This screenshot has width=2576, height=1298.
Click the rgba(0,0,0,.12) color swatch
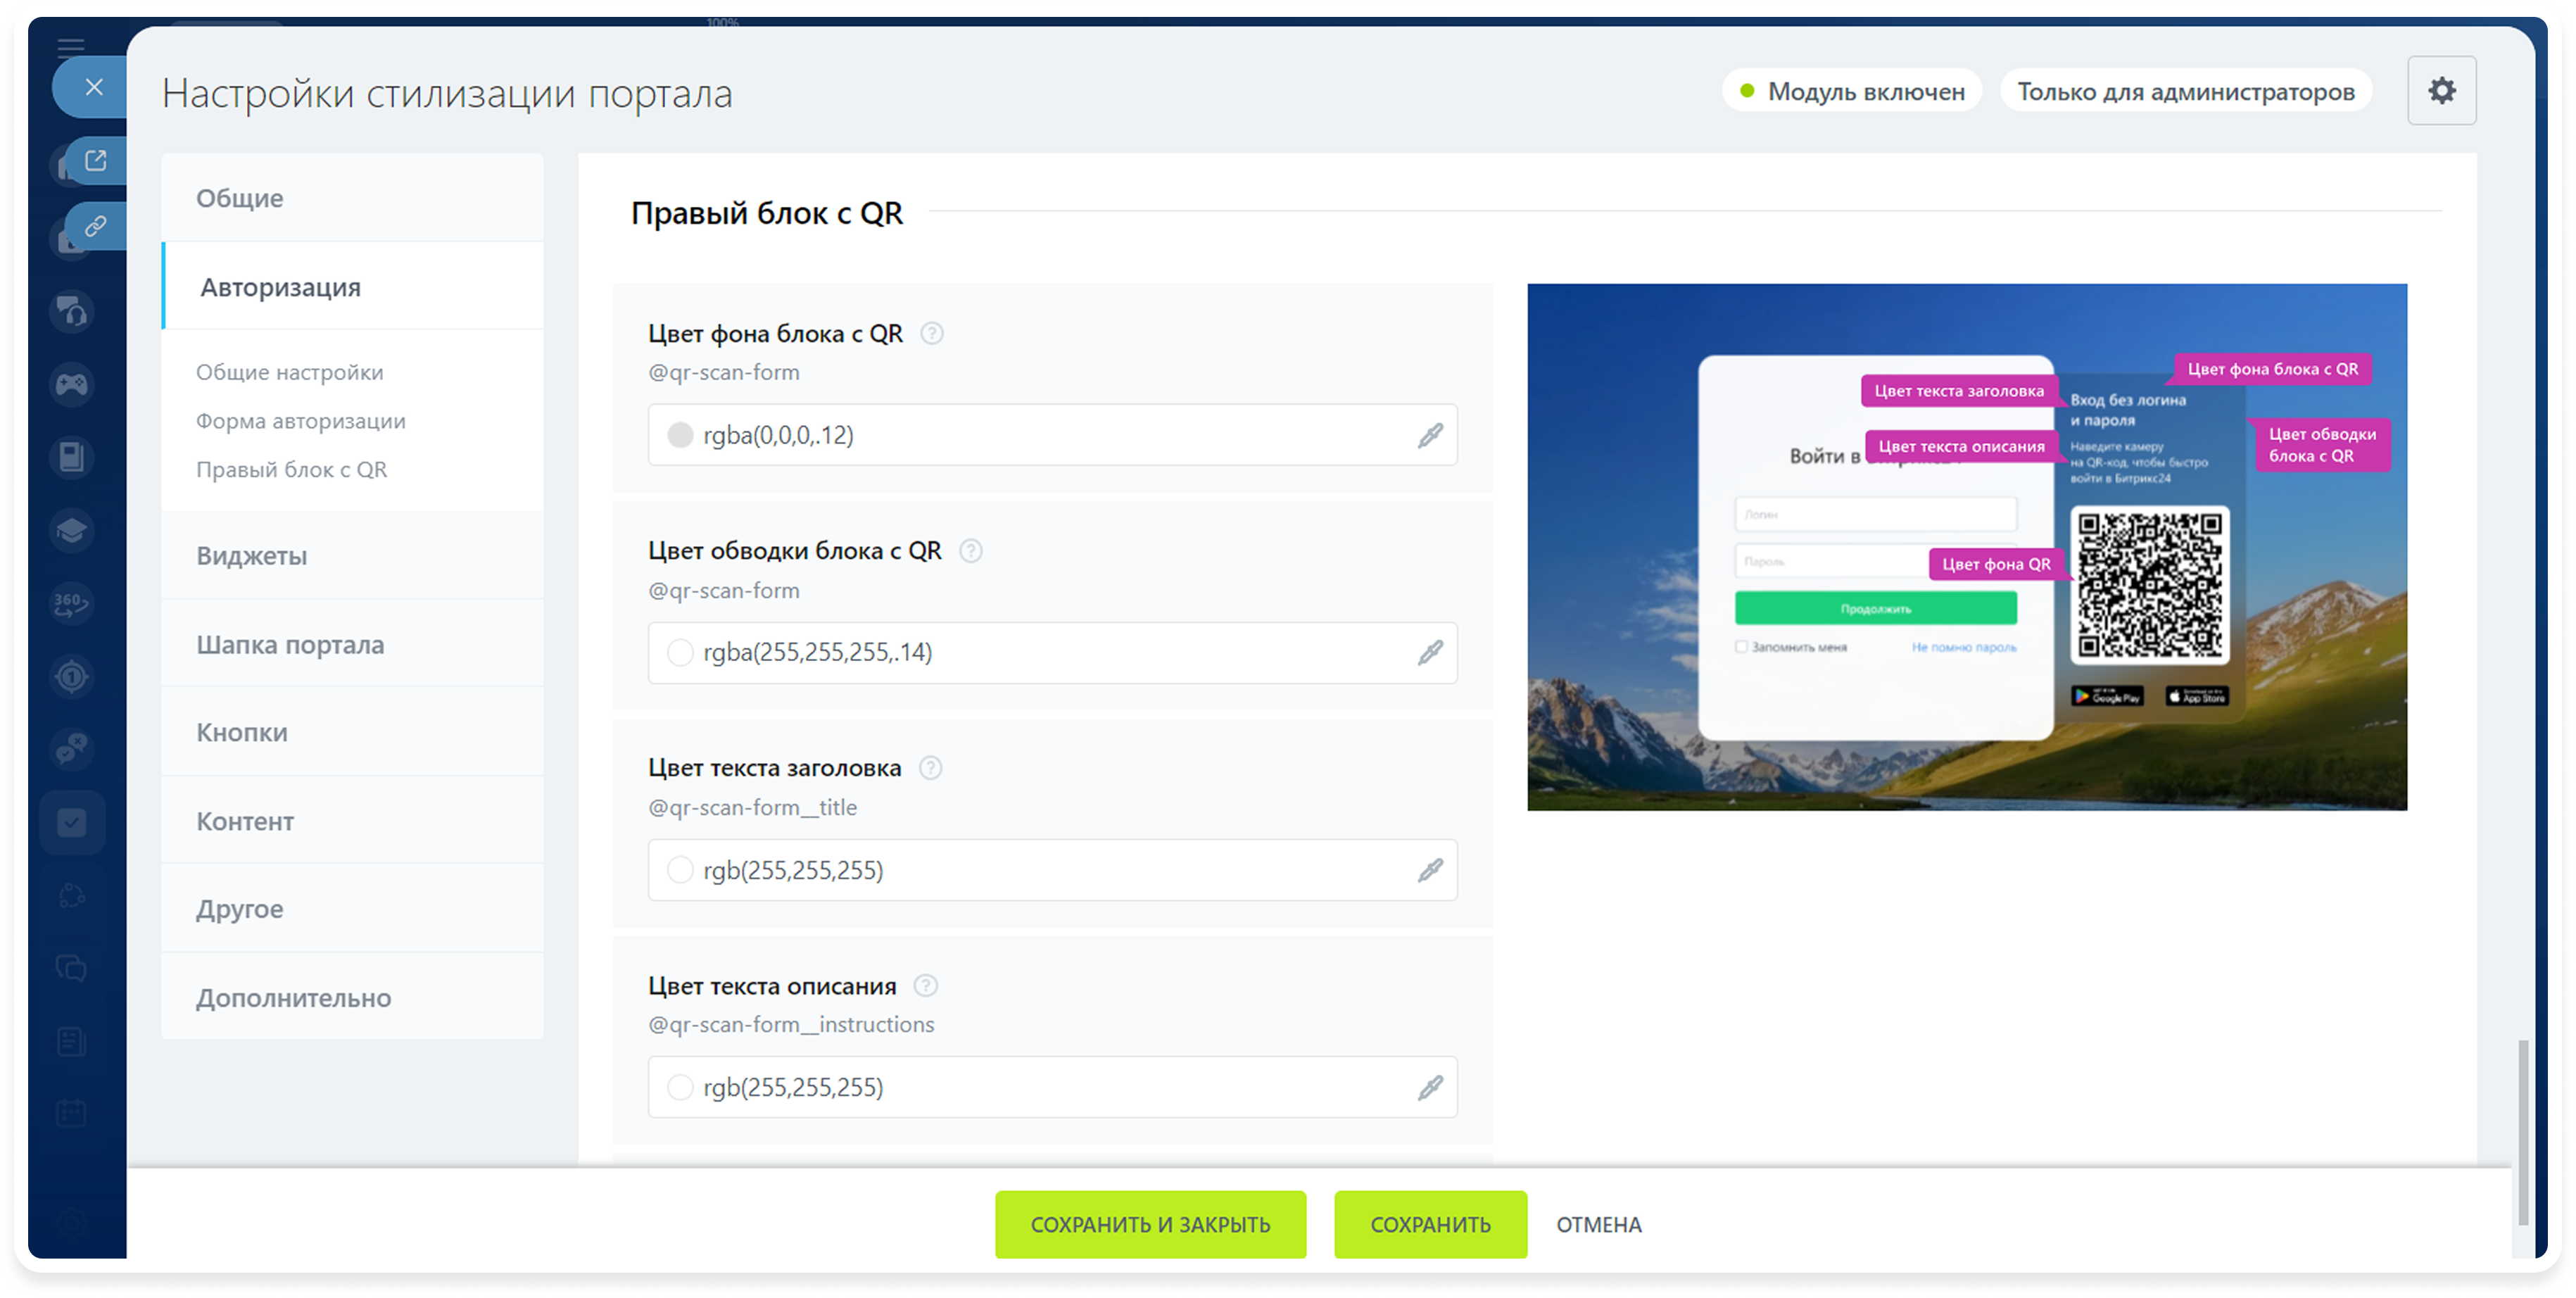(680, 435)
